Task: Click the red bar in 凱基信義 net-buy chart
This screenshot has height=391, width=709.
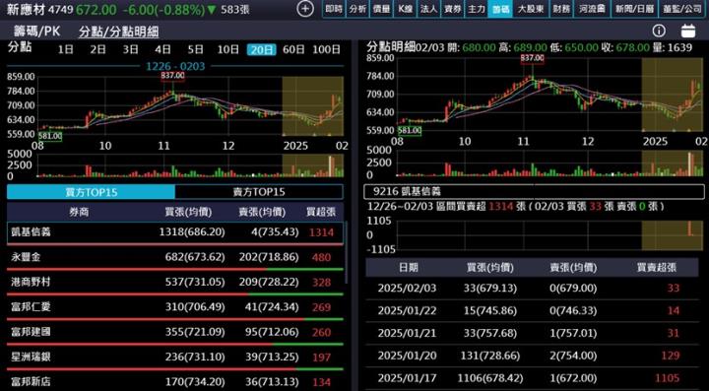Action: pos(690,228)
